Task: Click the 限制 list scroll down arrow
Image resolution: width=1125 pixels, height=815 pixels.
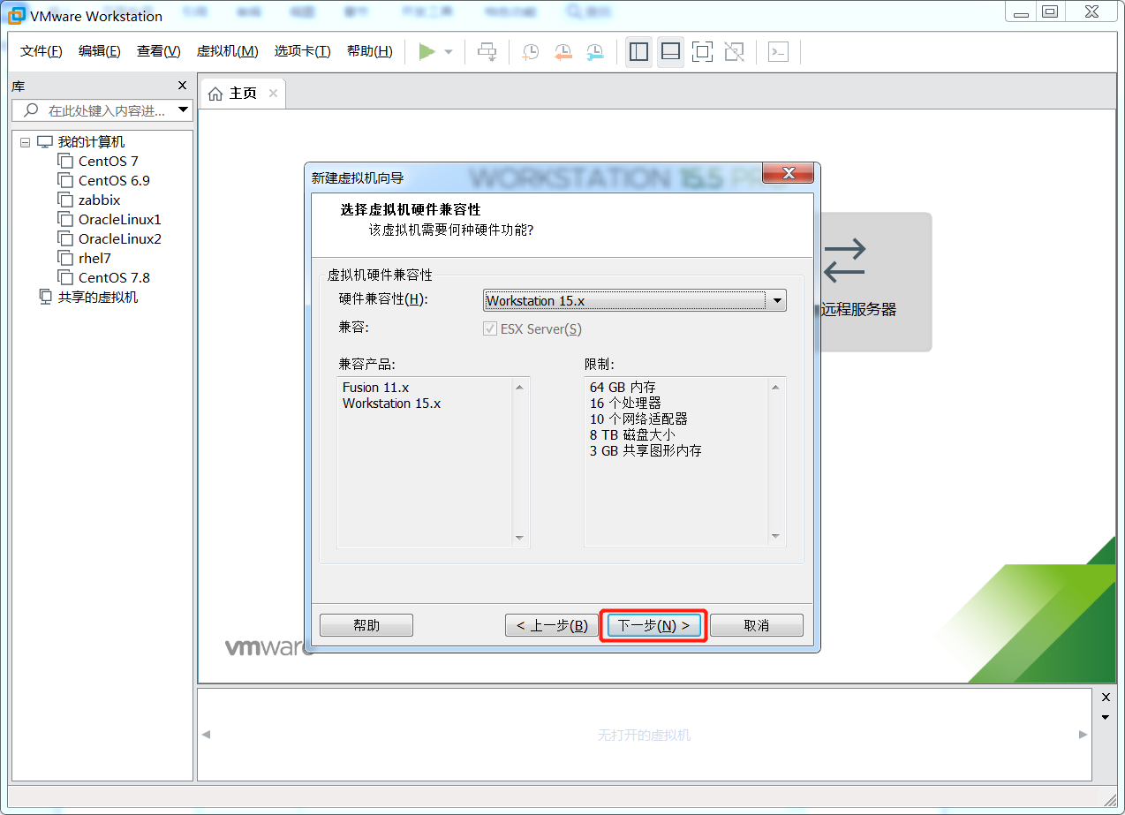Action: pos(775,538)
